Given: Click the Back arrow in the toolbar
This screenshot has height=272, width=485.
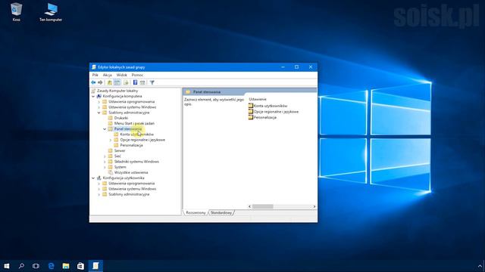Looking at the screenshot, I should click(x=93, y=82).
